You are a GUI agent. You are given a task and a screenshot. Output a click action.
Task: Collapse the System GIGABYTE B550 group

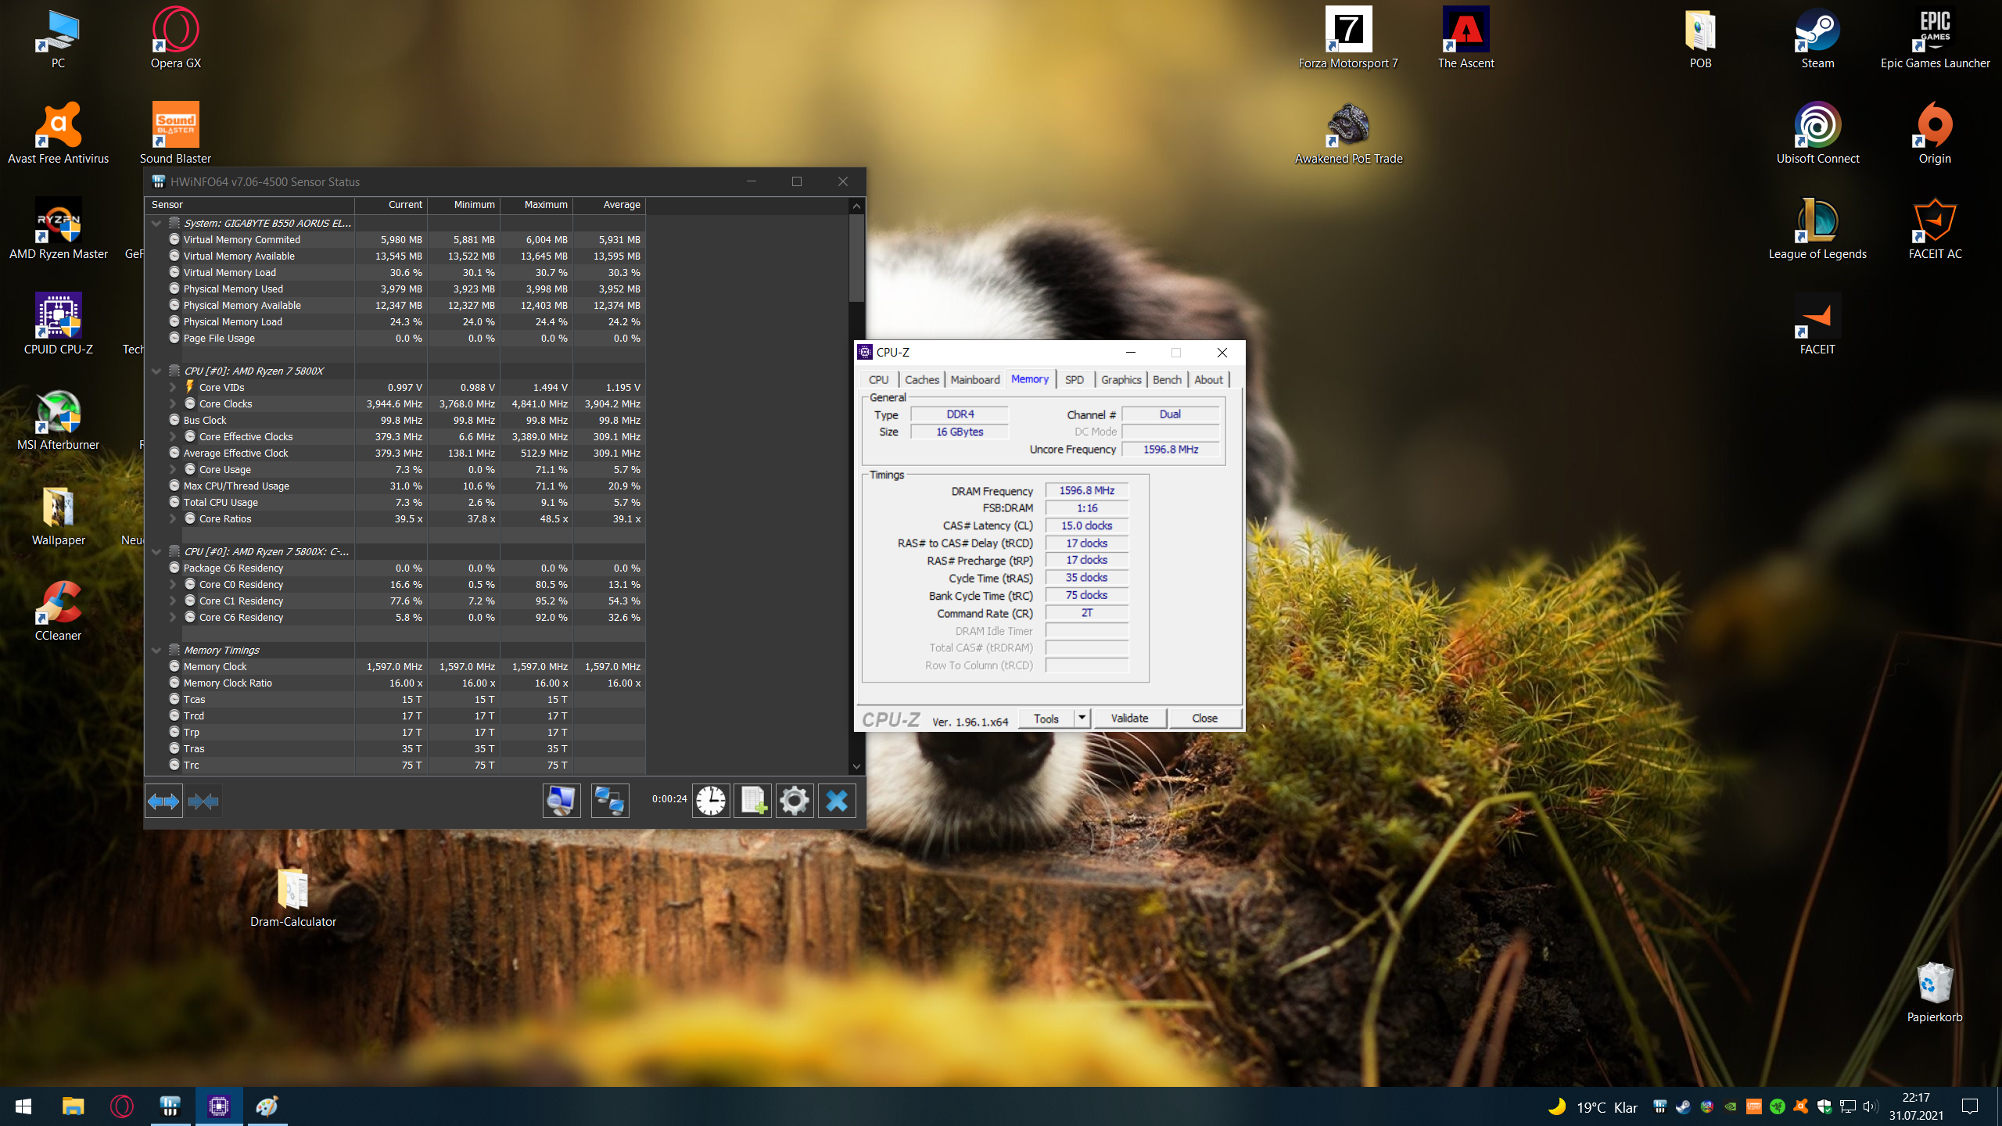(156, 224)
